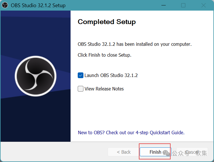The height and width of the screenshot is (162, 214).
Task: Maximize the OBS Setup window
Action: pyautogui.click(x=183, y=5)
